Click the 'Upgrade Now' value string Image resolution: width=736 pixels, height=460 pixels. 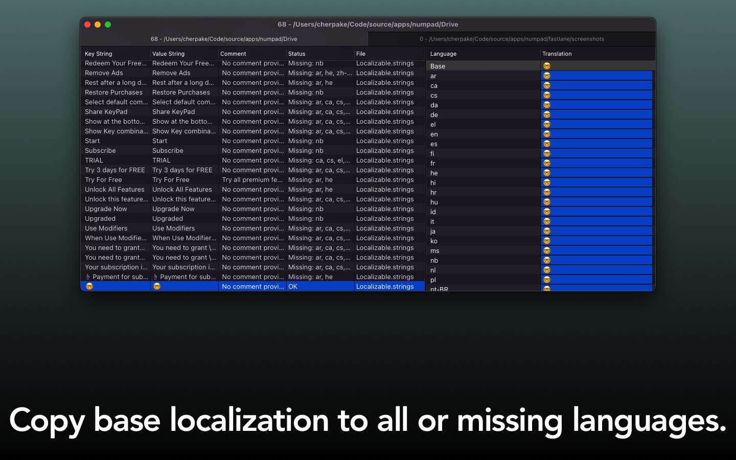pyautogui.click(x=173, y=209)
